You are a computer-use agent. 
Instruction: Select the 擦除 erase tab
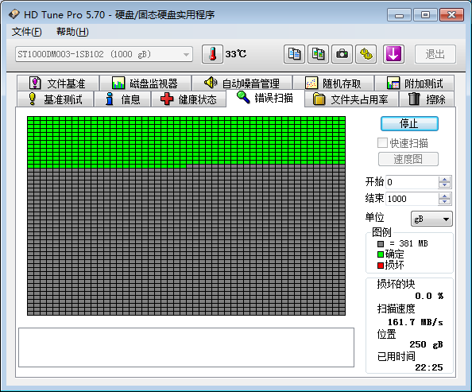[x=427, y=99]
